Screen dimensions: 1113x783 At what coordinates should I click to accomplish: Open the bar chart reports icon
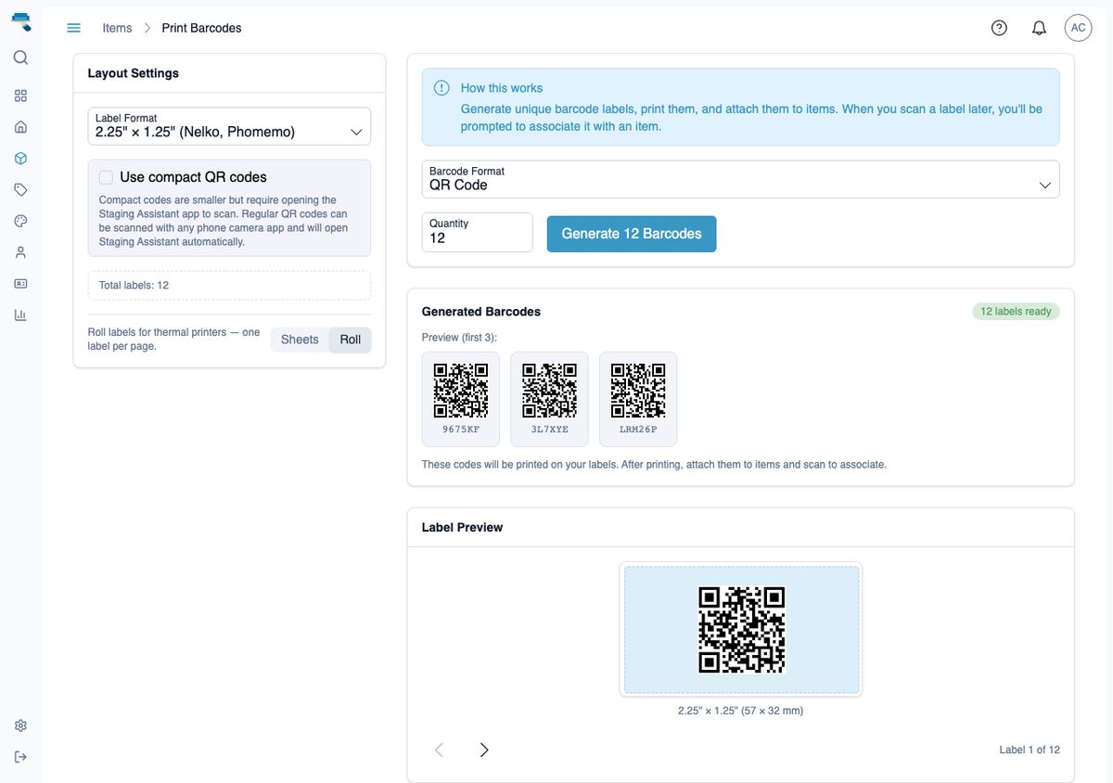(20, 314)
